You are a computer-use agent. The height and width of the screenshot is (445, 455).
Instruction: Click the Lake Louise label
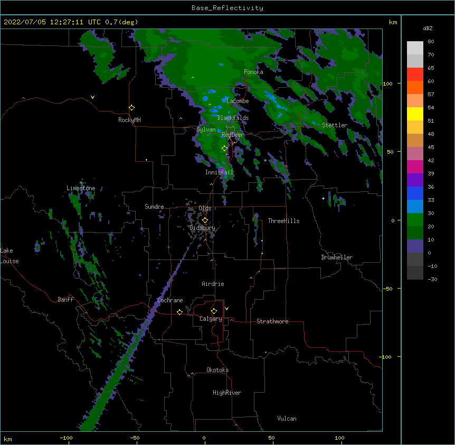10,256
